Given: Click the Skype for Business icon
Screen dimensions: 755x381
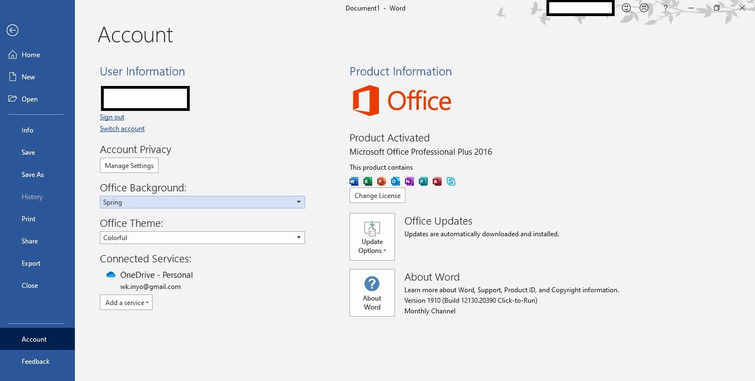Looking at the screenshot, I should pyautogui.click(x=451, y=181).
